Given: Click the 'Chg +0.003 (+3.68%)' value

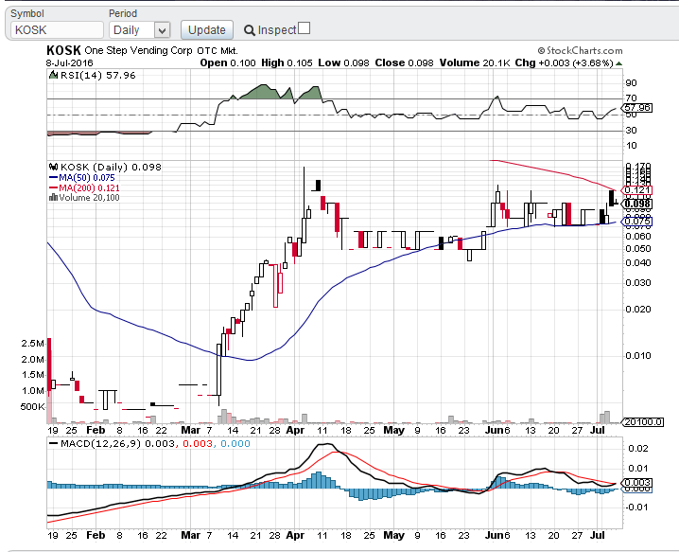Looking at the screenshot, I should point(565,62).
